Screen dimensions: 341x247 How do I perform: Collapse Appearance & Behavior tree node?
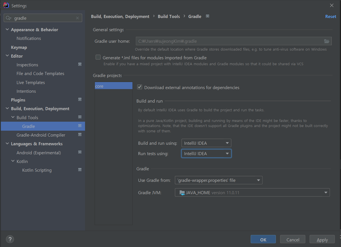pos(7,30)
